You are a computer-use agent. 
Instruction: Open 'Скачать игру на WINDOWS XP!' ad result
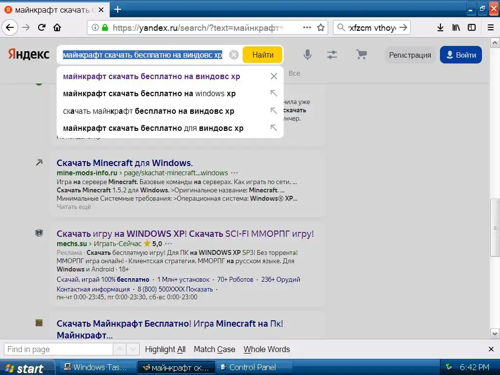tap(185, 234)
